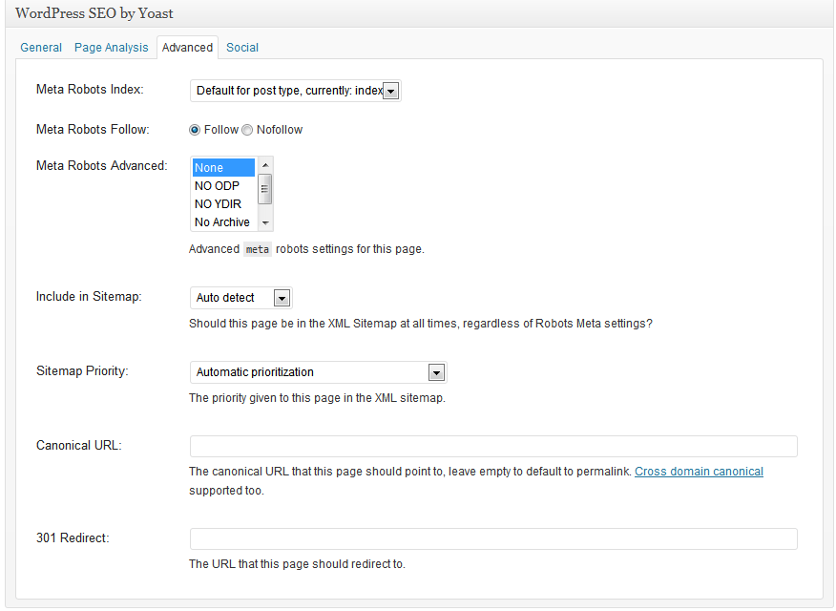Open the Cross domain canonical link
This screenshot has height=611, width=836.
tap(699, 471)
